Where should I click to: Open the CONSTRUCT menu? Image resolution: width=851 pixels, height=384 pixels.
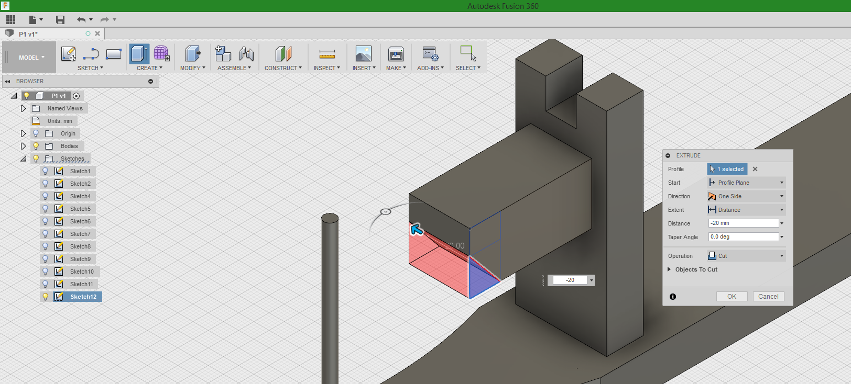click(x=283, y=68)
